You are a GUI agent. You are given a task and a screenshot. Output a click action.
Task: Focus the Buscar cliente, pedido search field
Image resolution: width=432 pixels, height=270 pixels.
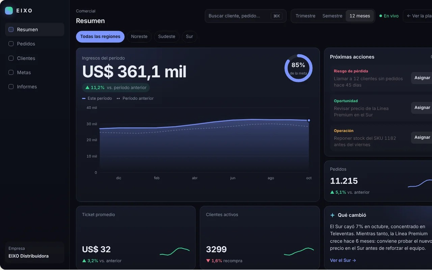click(245, 16)
